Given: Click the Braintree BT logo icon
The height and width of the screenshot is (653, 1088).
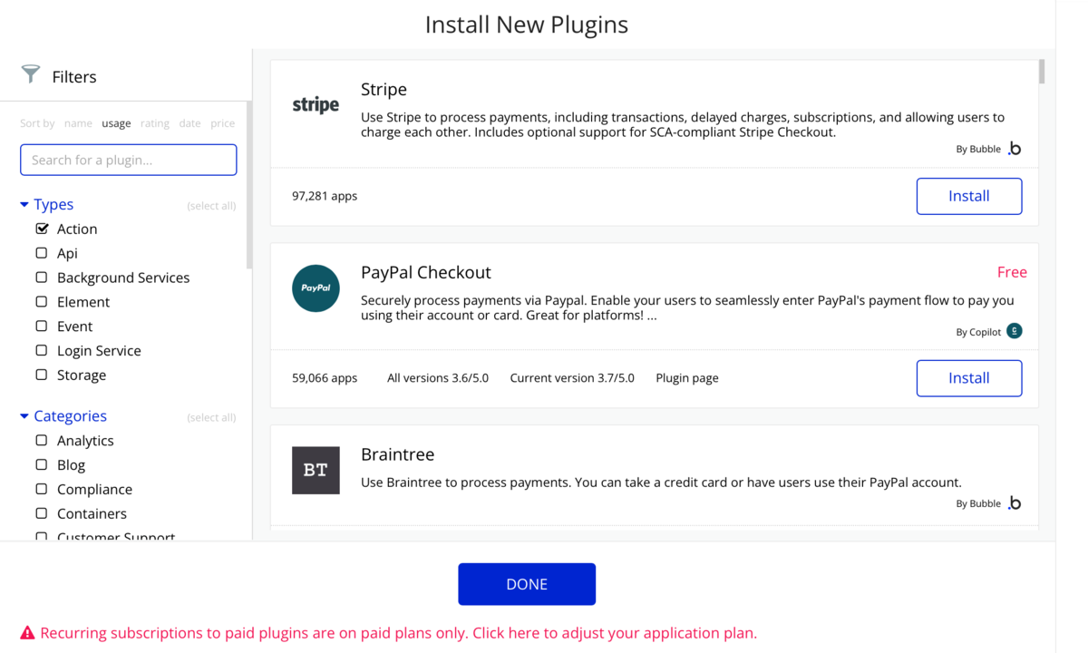Looking at the screenshot, I should (316, 470).
